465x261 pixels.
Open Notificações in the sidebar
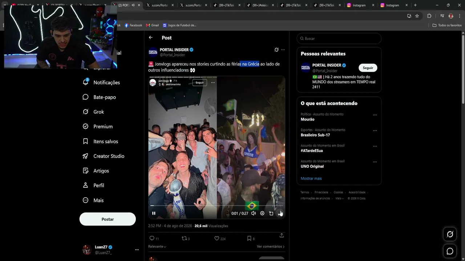(102, 82)
